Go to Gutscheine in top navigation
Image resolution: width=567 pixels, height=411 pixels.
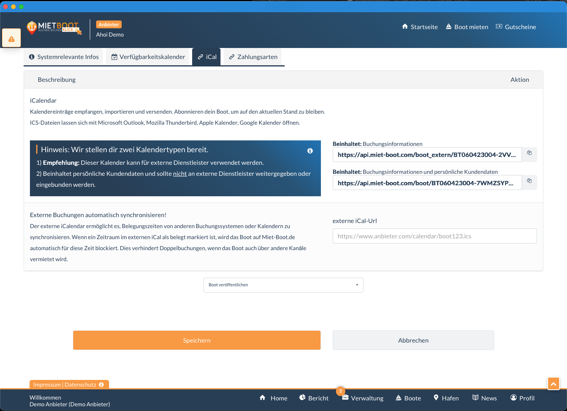point(516,27)
